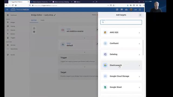Select the Google Sheet target
Viewport: 173px width, 97px height.
coord(121,87)
